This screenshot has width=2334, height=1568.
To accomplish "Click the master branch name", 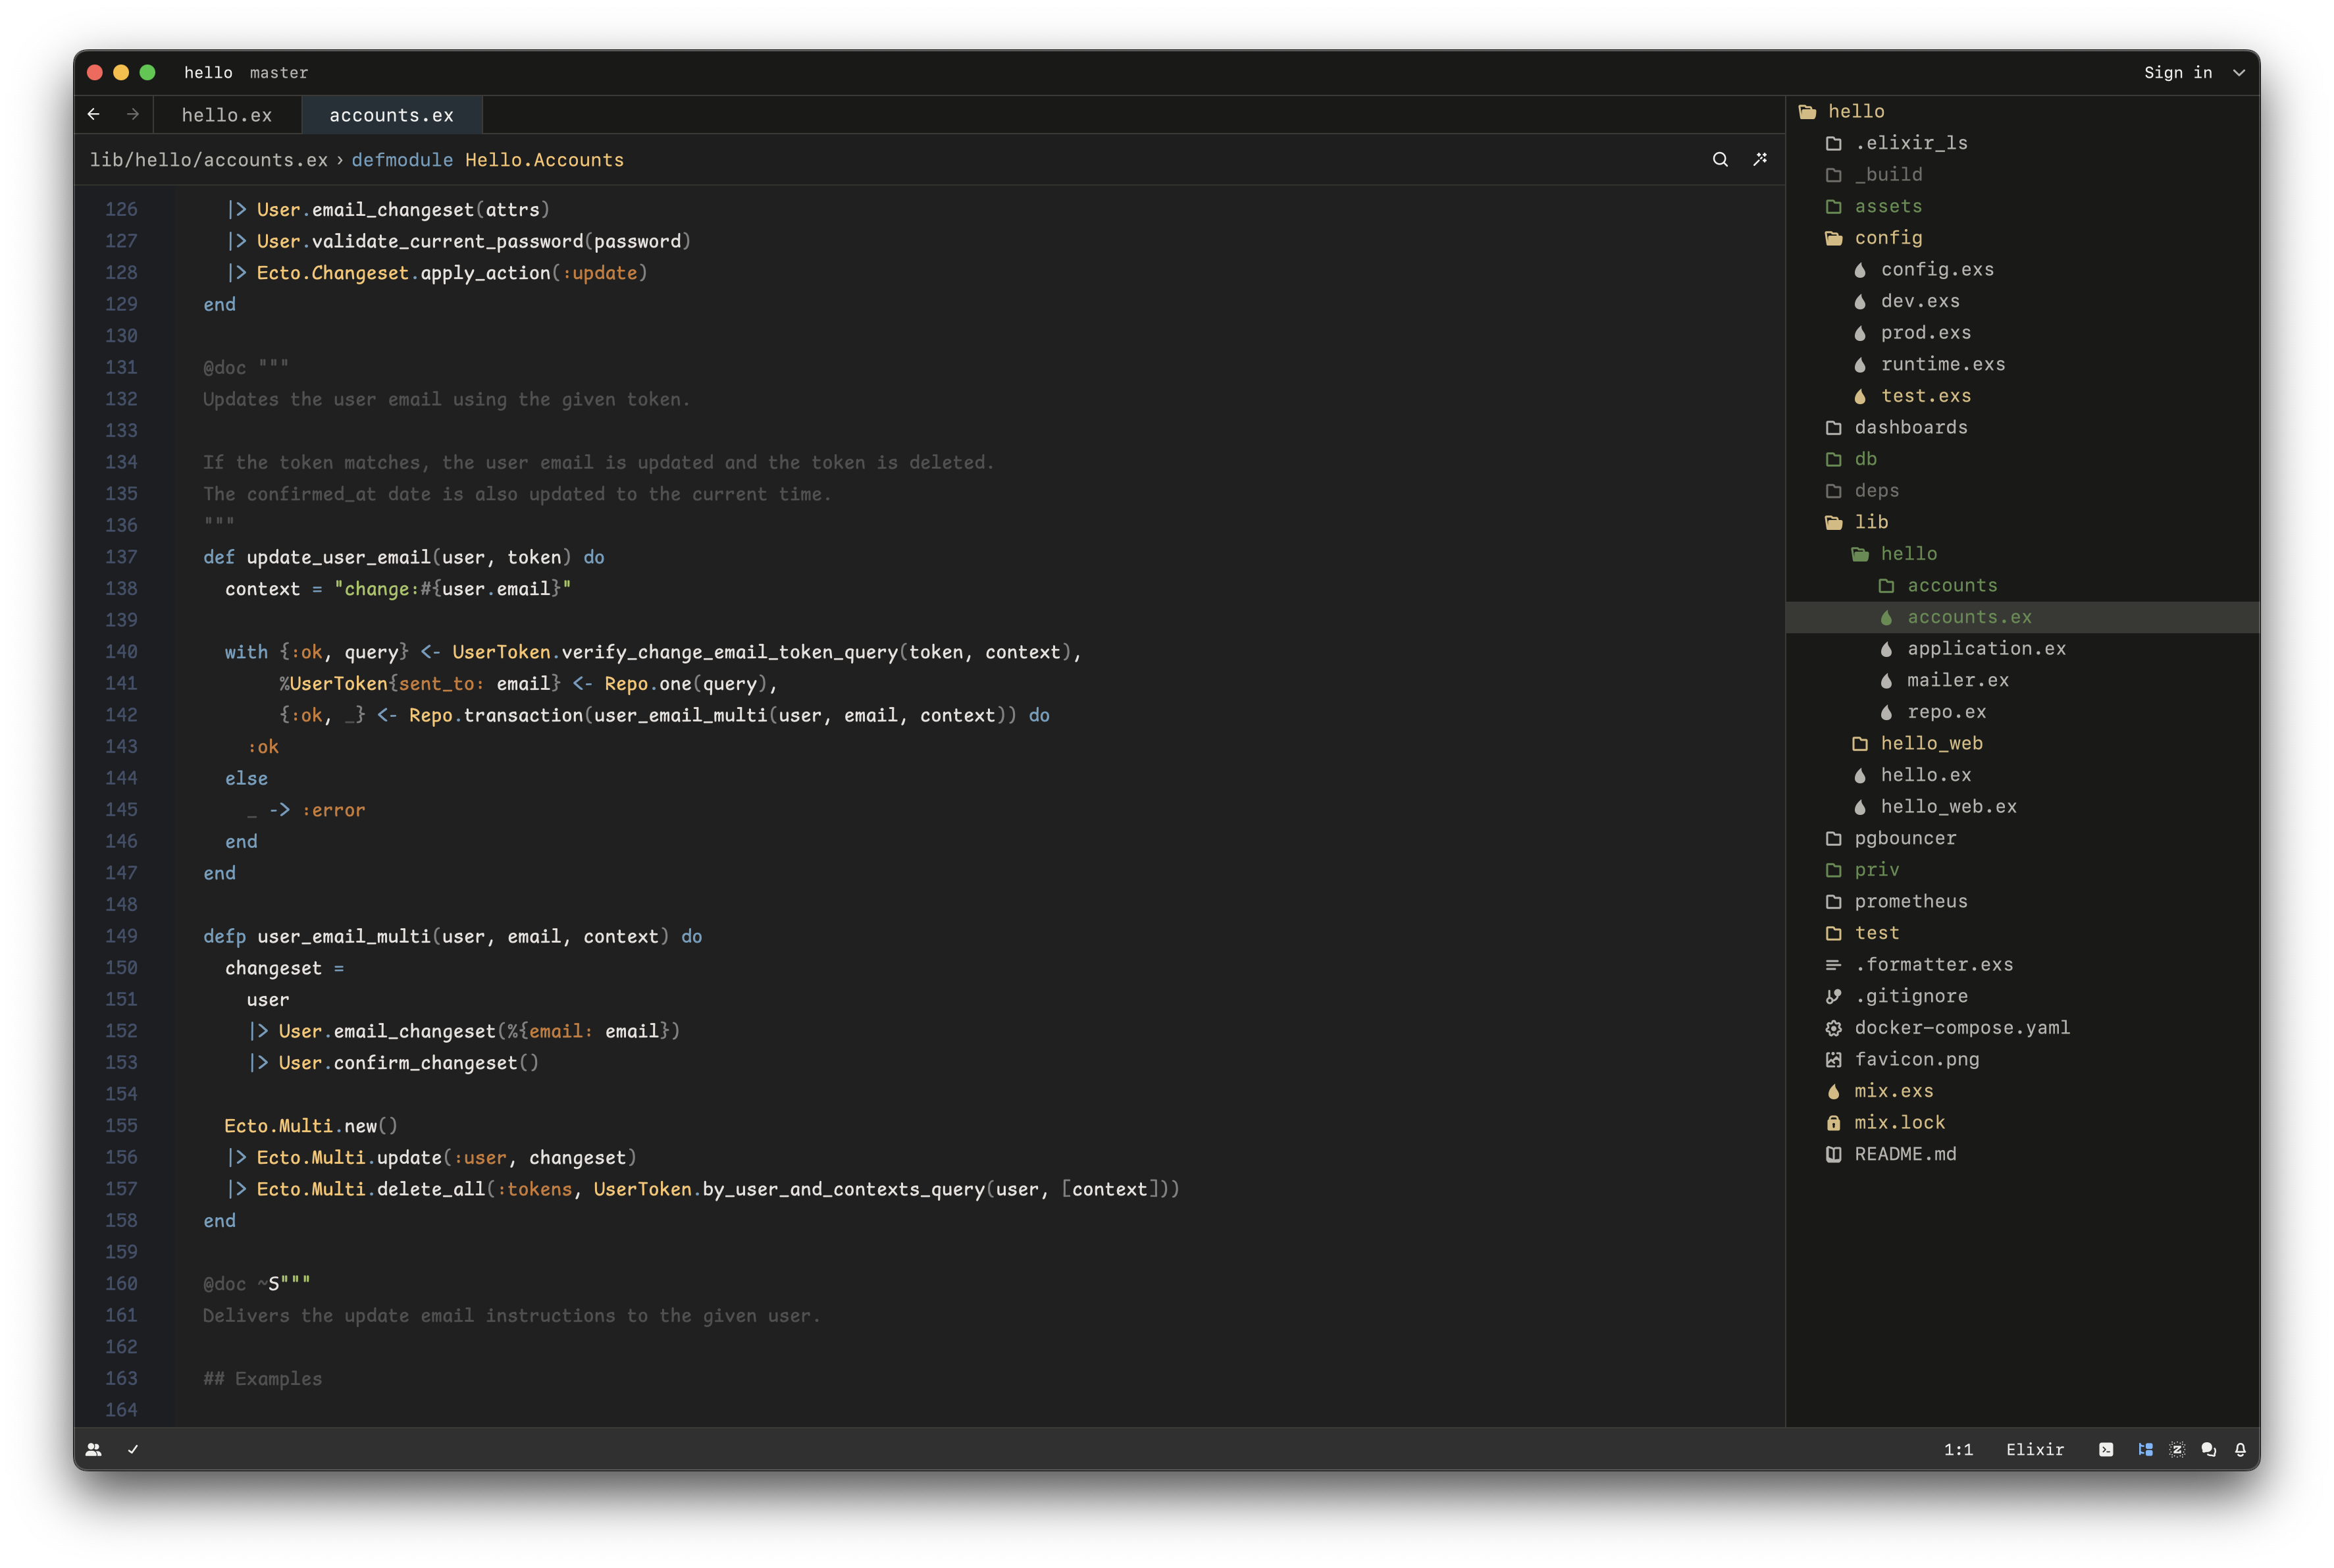I will (279, 73).
